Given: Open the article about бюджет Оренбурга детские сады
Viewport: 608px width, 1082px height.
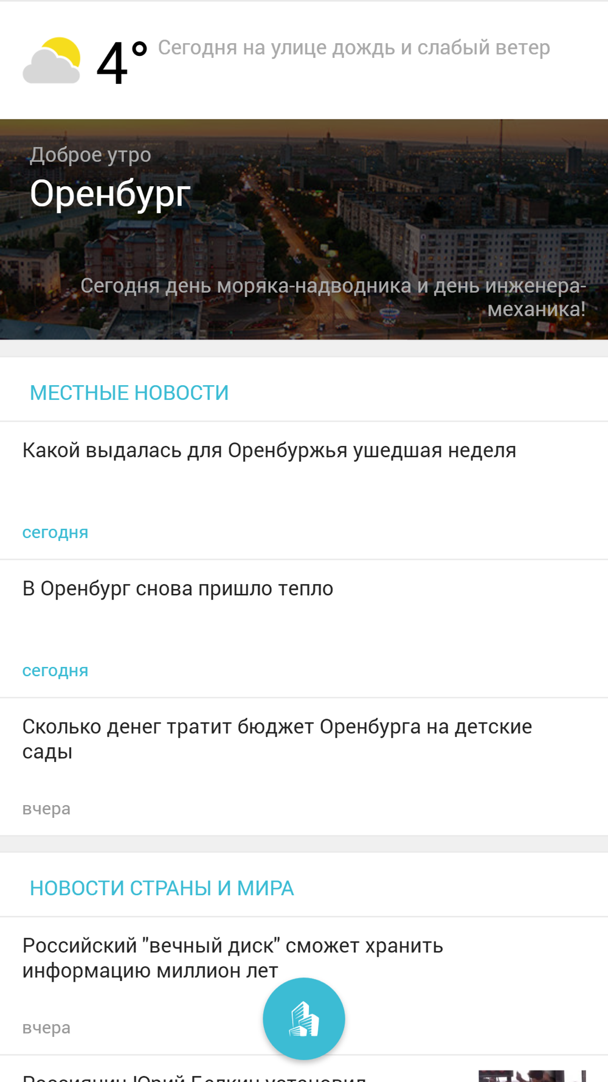Looking at the screenshot, I should click(x=304, y=767).
